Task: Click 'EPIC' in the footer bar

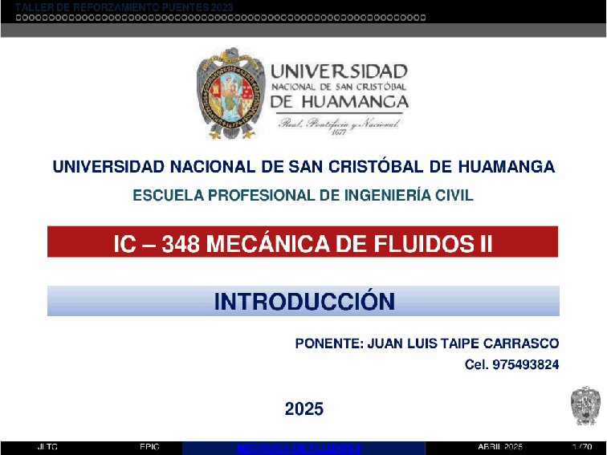Action: tap(150, 446)
